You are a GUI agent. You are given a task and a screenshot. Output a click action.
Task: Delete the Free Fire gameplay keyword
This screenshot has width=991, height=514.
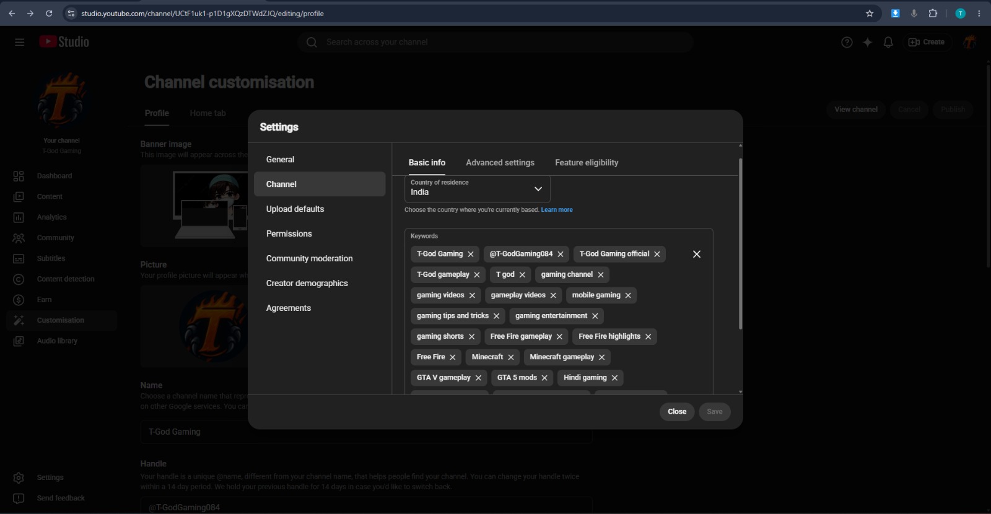pyautogui.click(x=559, y=336)
